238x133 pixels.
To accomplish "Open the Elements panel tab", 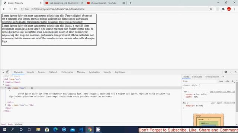I will pyautogui.click(x=18, y=72).
